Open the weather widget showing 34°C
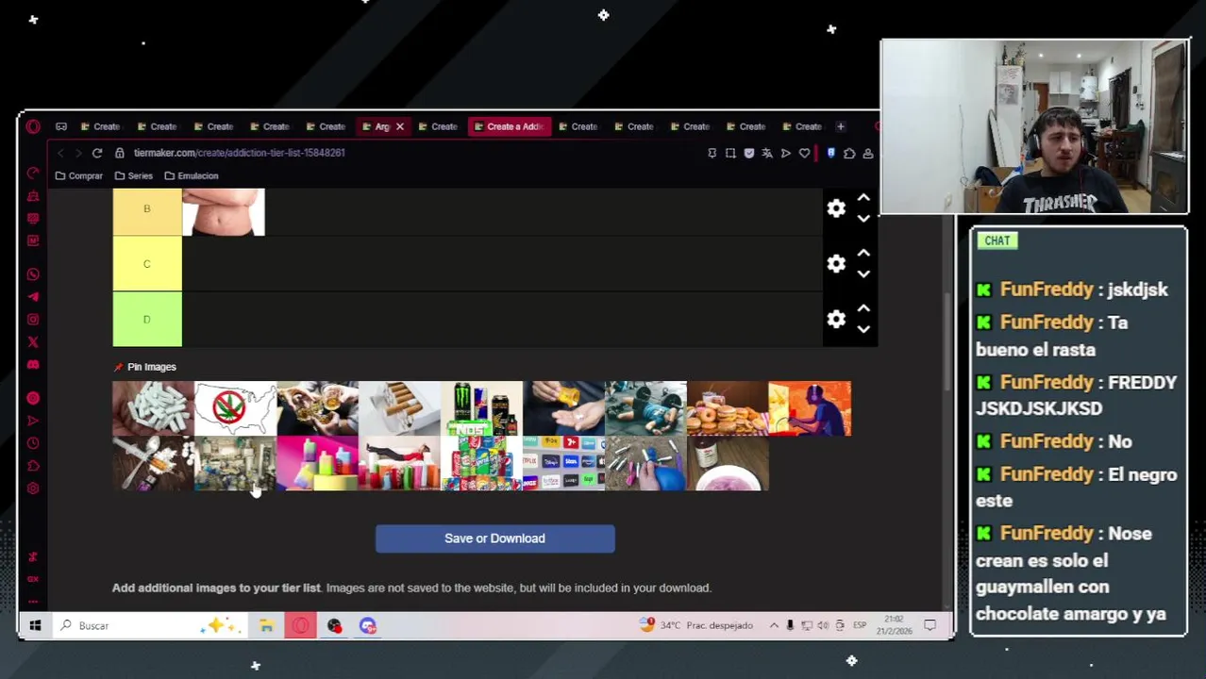This screenshot has width=1206, height=679. pos(696,625)
